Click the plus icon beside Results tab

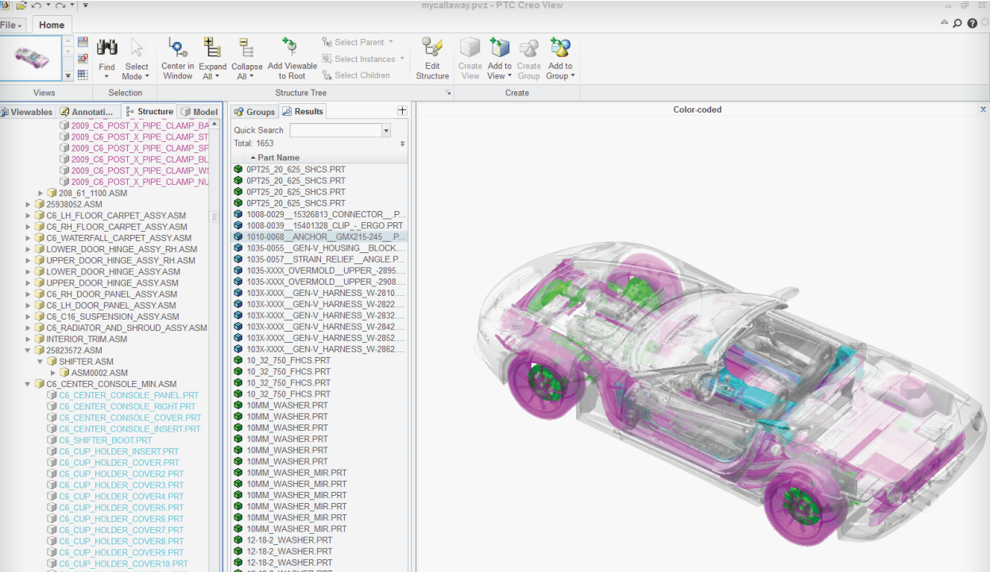[x=402, y=110]
